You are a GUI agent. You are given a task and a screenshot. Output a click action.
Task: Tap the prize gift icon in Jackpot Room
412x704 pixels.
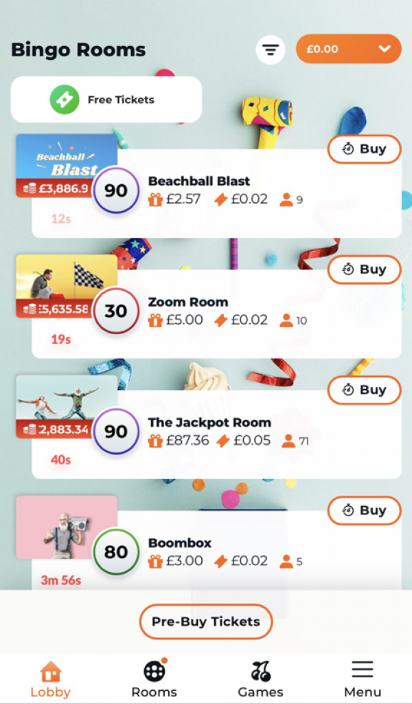[156, 441]
